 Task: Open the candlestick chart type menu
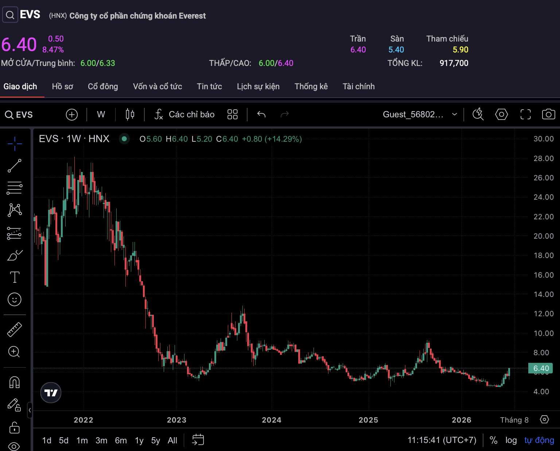(130, 114)
